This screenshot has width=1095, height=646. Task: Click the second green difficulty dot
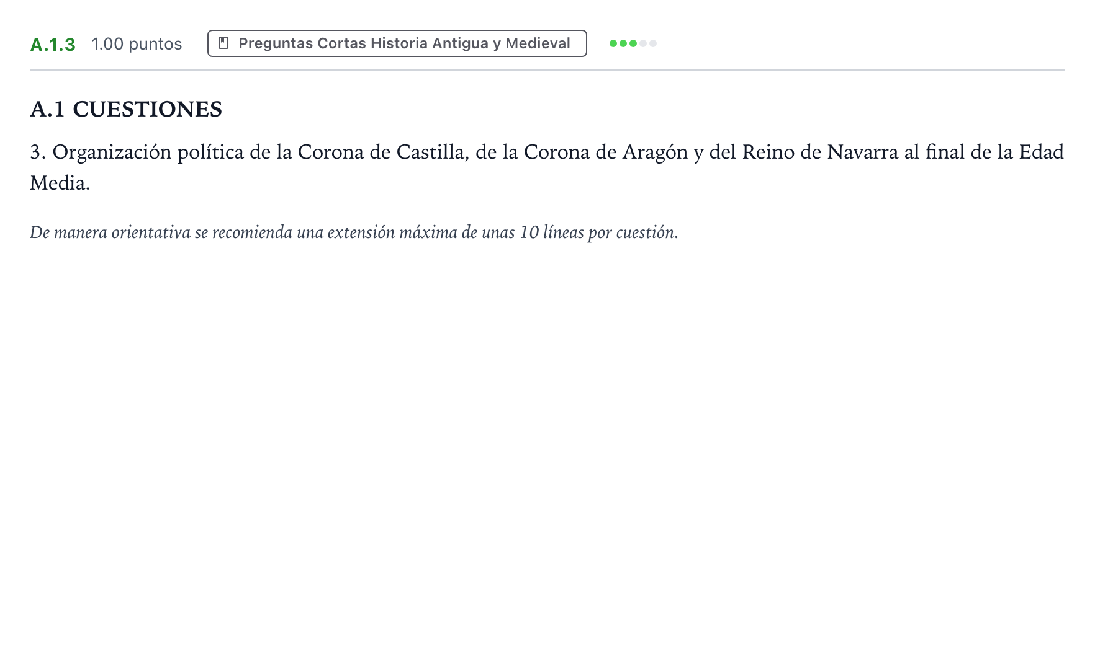click(x=623, y=43)
